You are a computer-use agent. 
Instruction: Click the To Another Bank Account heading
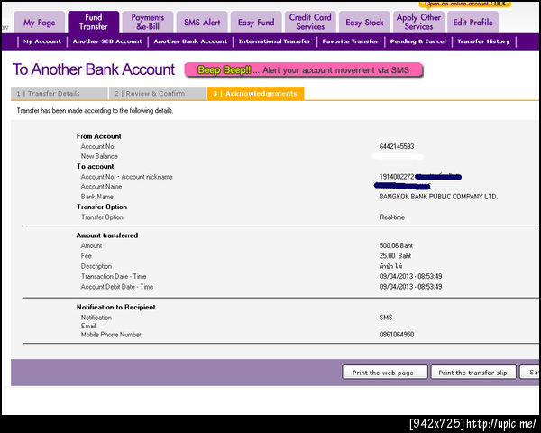(94, 69)
